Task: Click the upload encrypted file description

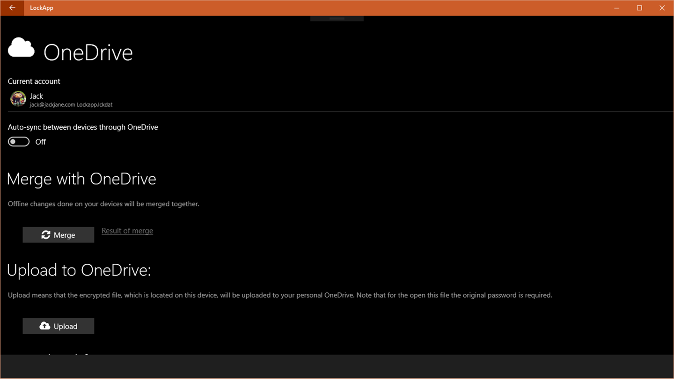Action: pos(280,295)
